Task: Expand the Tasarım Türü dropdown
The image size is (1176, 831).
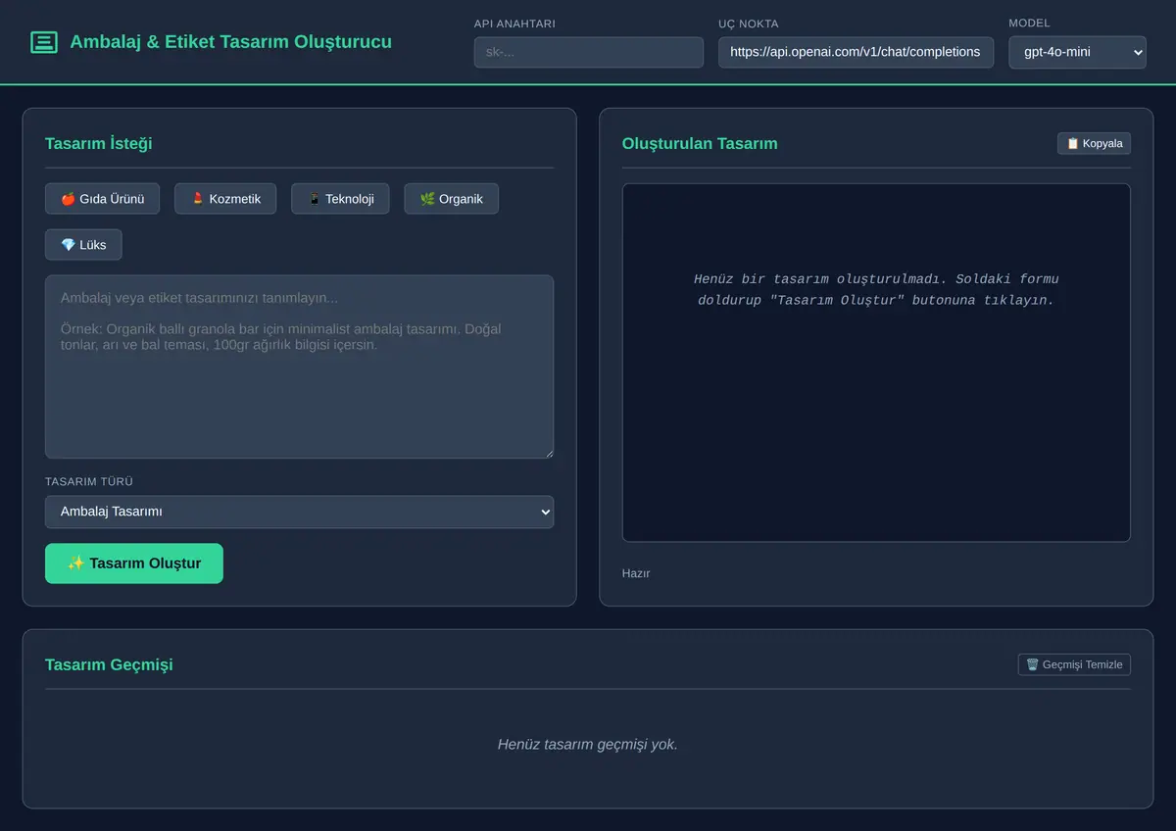Action: click(x=299, y=512)
